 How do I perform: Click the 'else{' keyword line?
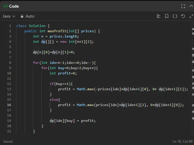55,100
